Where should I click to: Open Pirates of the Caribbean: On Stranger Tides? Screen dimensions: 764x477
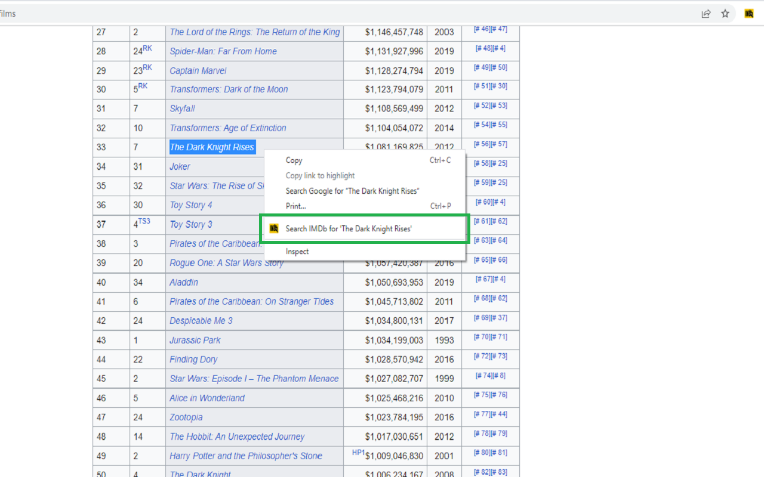252,302
